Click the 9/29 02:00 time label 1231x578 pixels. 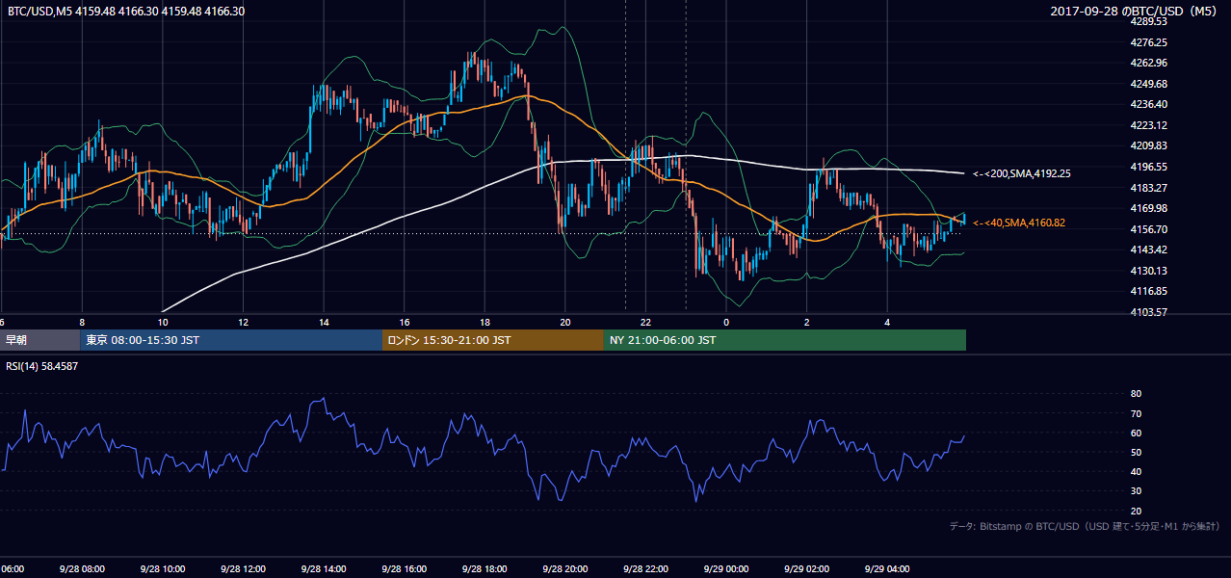pos(807,569)
